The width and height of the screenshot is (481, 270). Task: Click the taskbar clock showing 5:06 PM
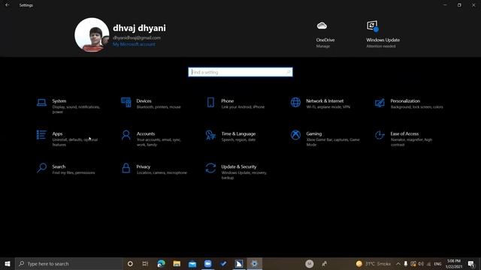point(454,263)
